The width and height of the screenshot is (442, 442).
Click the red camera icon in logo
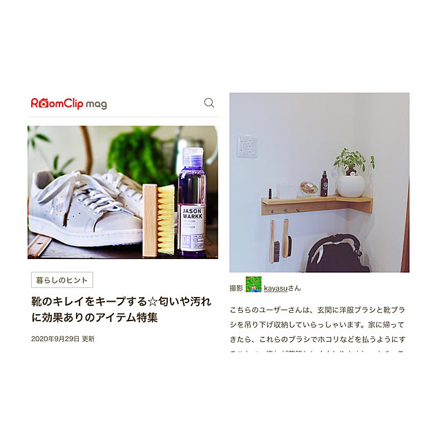click(44, 103)
